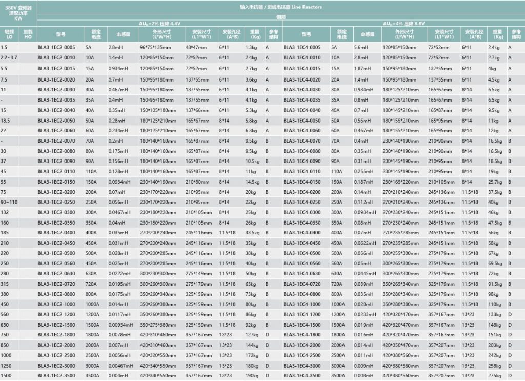
Task: Click the ΔUN=2% 压降 4.4V section header
Action: 160,24
